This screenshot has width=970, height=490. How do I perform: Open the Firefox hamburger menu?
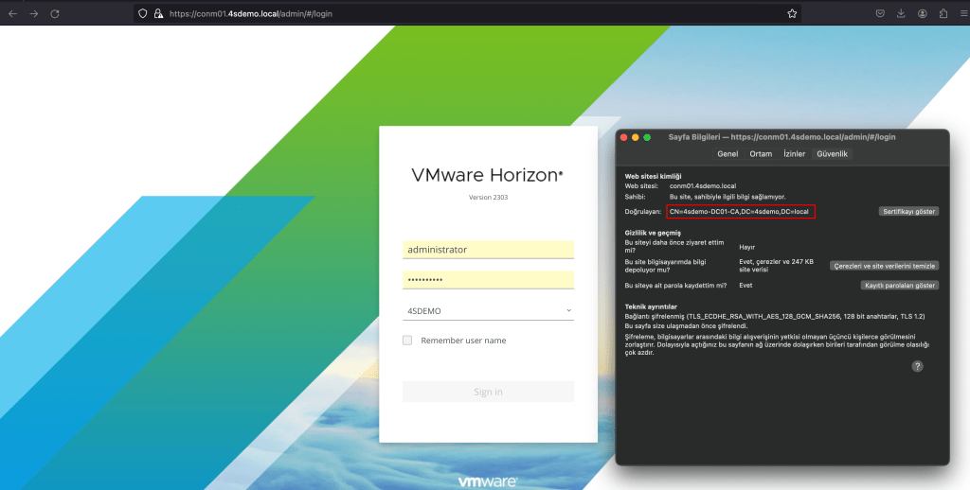961,14
